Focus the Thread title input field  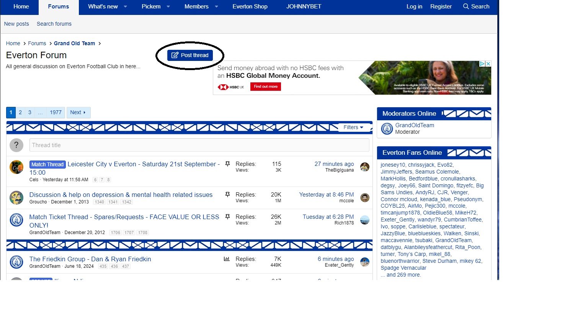click(199, 145)
